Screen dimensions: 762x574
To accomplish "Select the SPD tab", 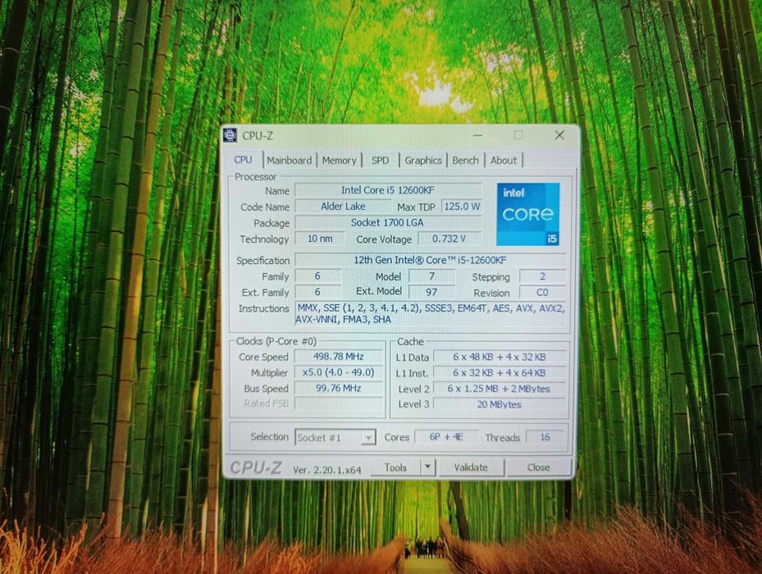I will pyautogui.click(x=380, y=161).
